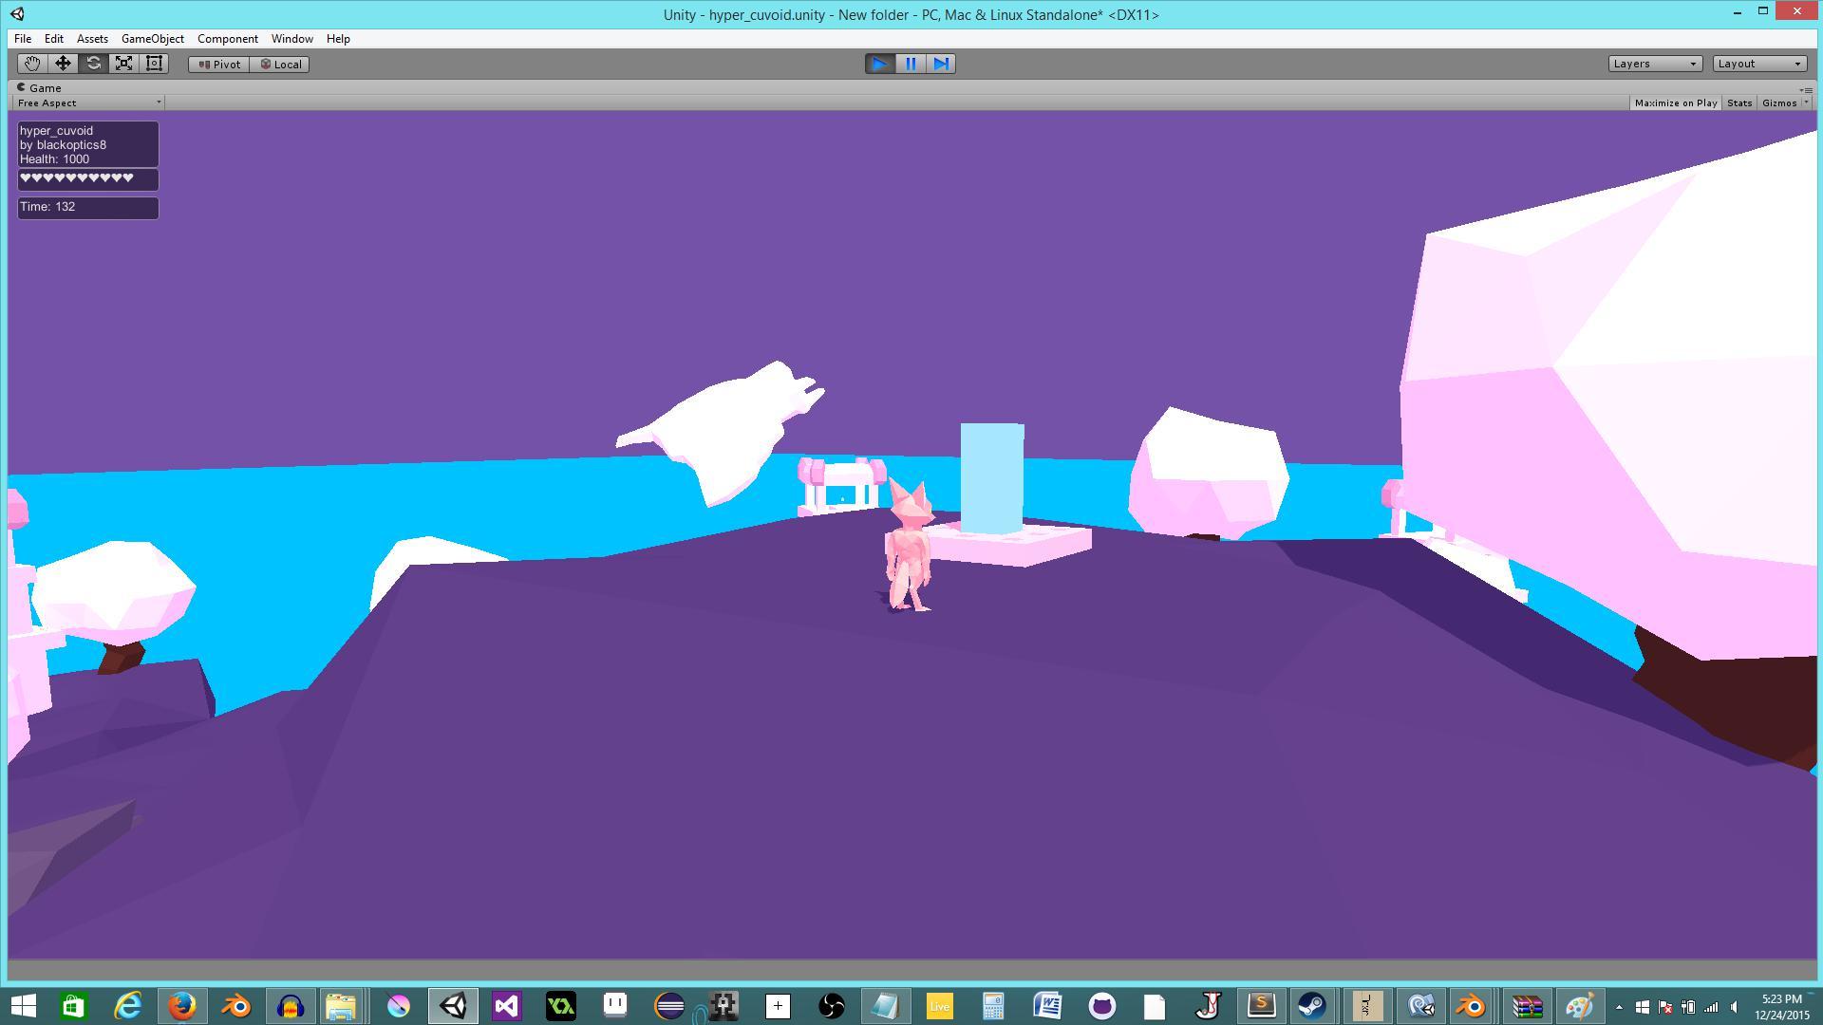Select the Move tool icon
Image resolution: width=1823 pixels, height=1025 pixels.
pyautogui.click(x=63, y=64)
